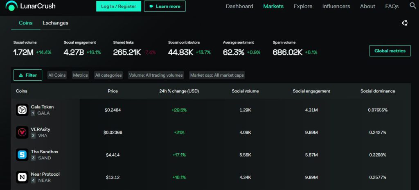
Task: Select Markets in top navigation
Action: [x=273, y=6]
